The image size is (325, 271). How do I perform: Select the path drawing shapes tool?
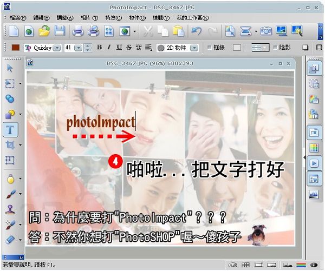(x=10, y=114)
